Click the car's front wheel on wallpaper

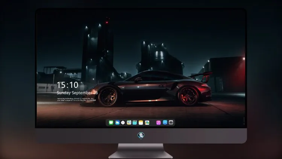coord(108,97)
